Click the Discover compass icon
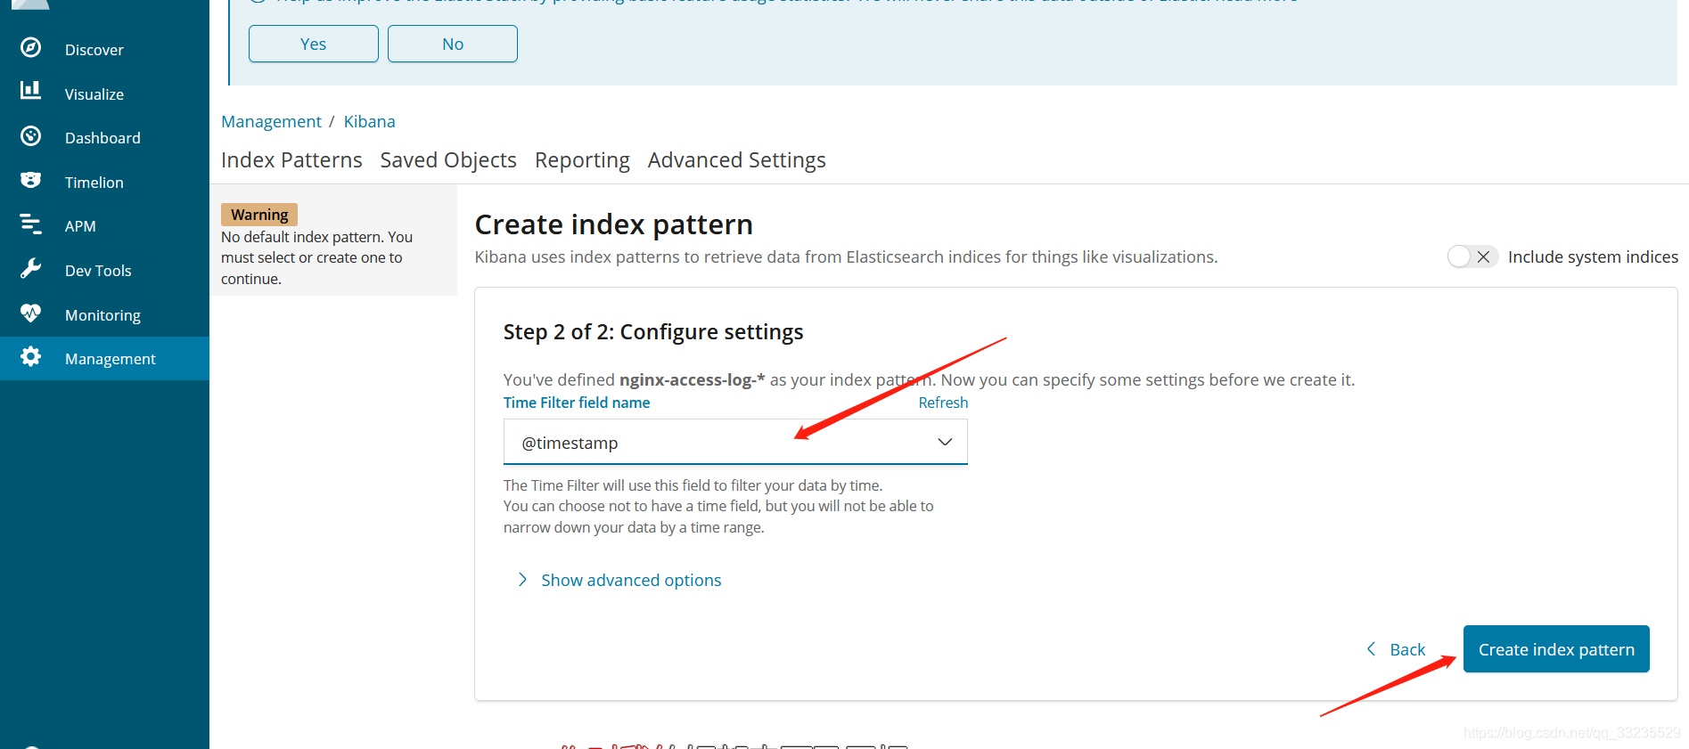 30,48
